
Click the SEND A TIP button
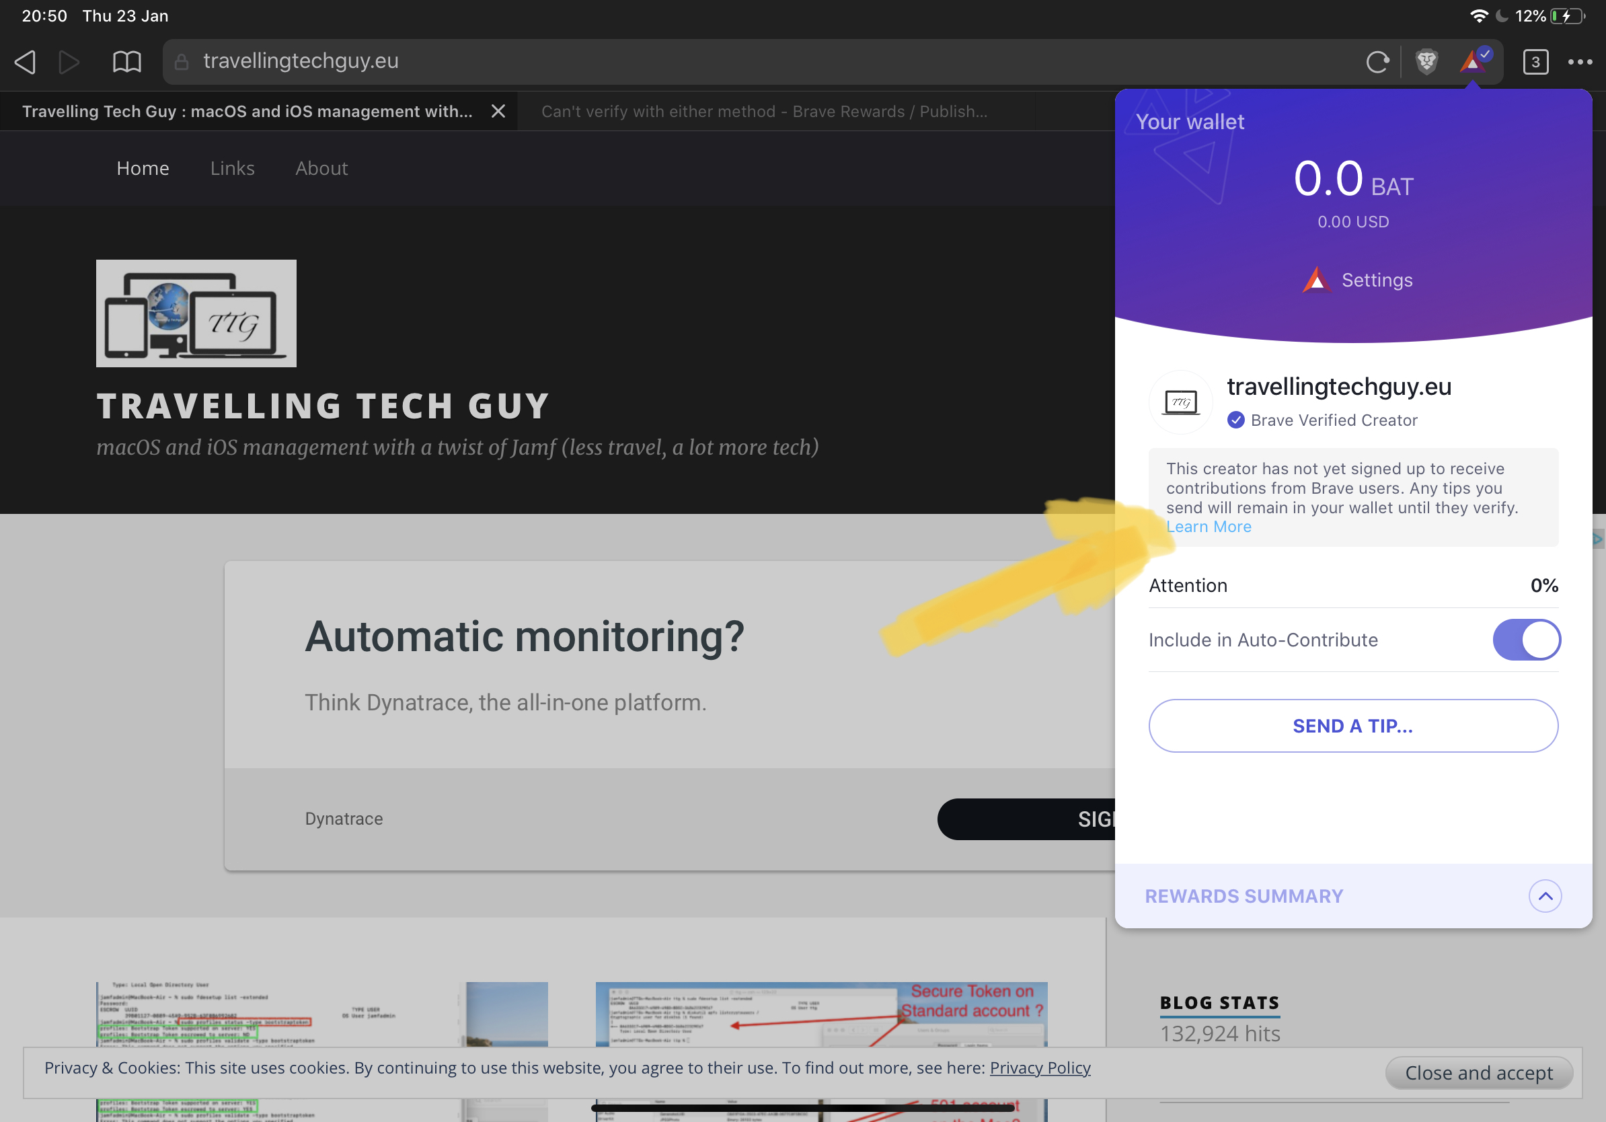(x=1352, y=725)
